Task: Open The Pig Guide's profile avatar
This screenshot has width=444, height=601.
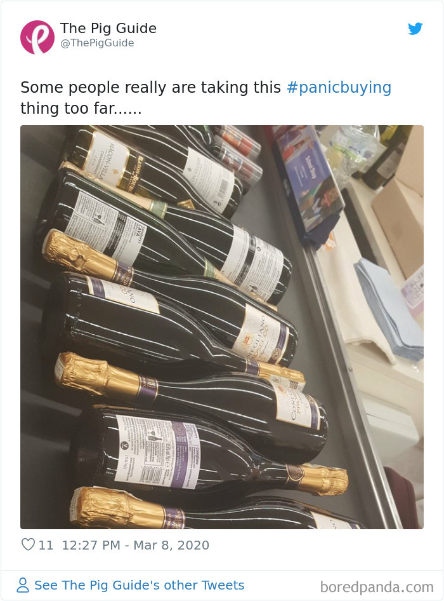Action: pyautogui.click(x=36, y=35)
